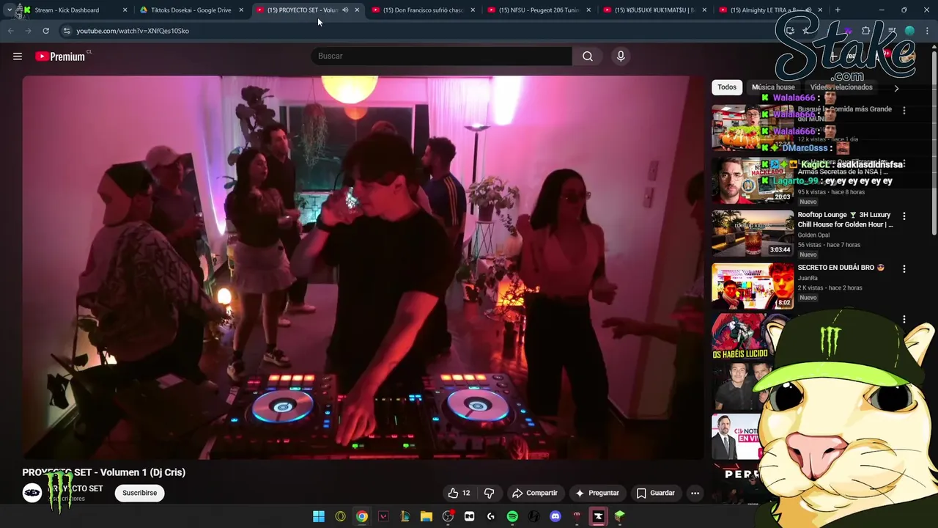Open Spotify from taskbar

tap(512, 516)
